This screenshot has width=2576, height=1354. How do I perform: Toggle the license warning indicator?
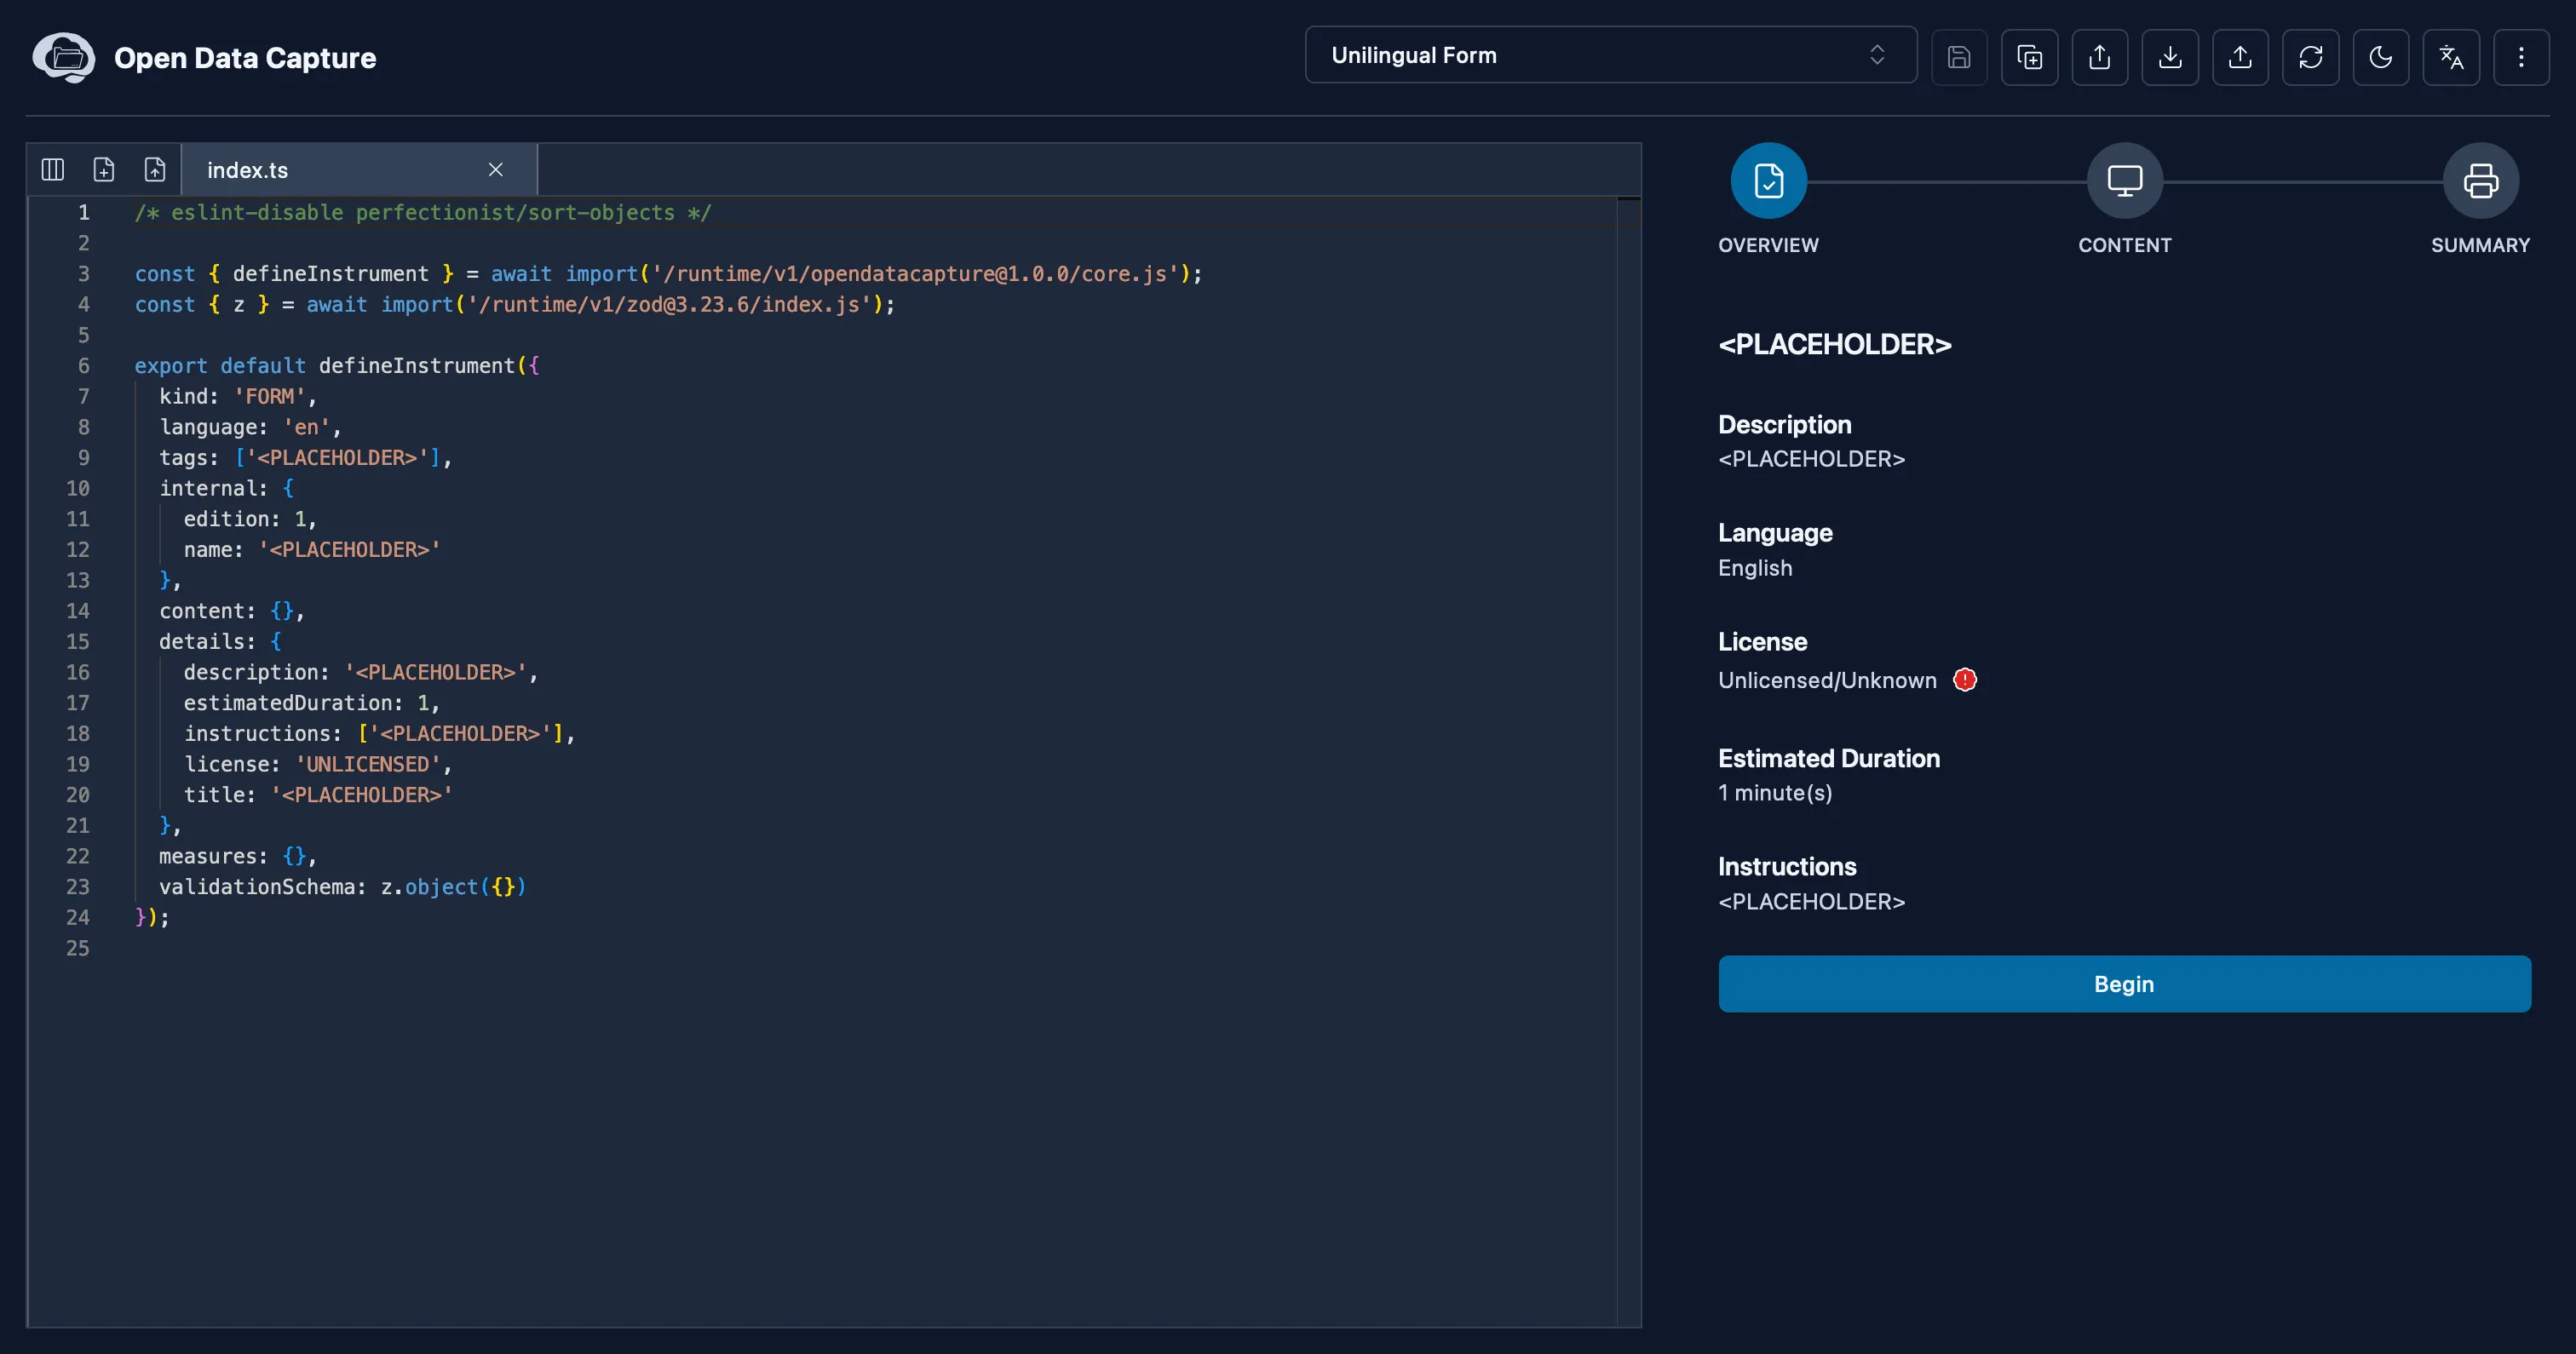1965,680
